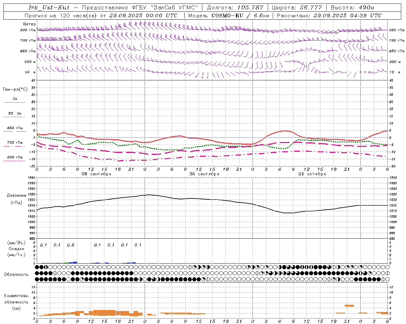
Task: Click the 'Высота: 490м' header text
Action: (352, 8)
